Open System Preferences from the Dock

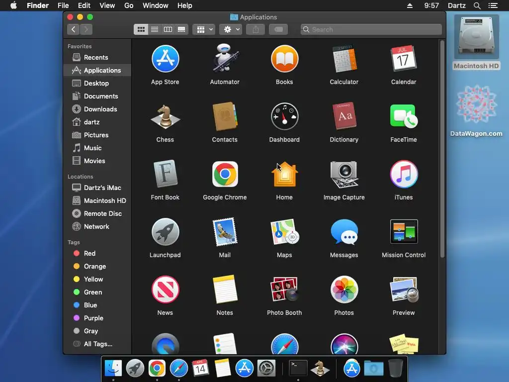[266, 369]
